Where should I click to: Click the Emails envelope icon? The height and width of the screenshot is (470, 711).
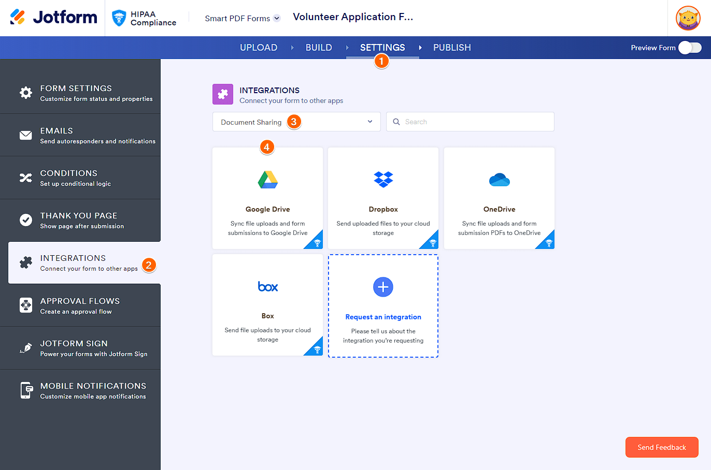(x=26, y=135)
